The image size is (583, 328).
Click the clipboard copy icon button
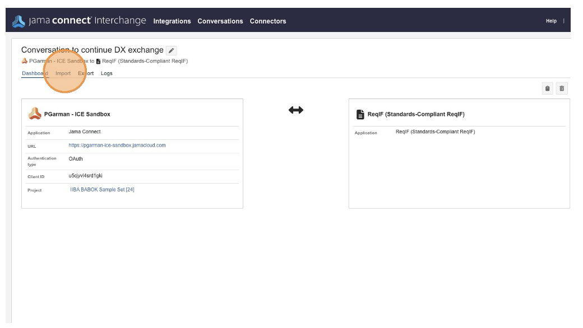(547, 88)
